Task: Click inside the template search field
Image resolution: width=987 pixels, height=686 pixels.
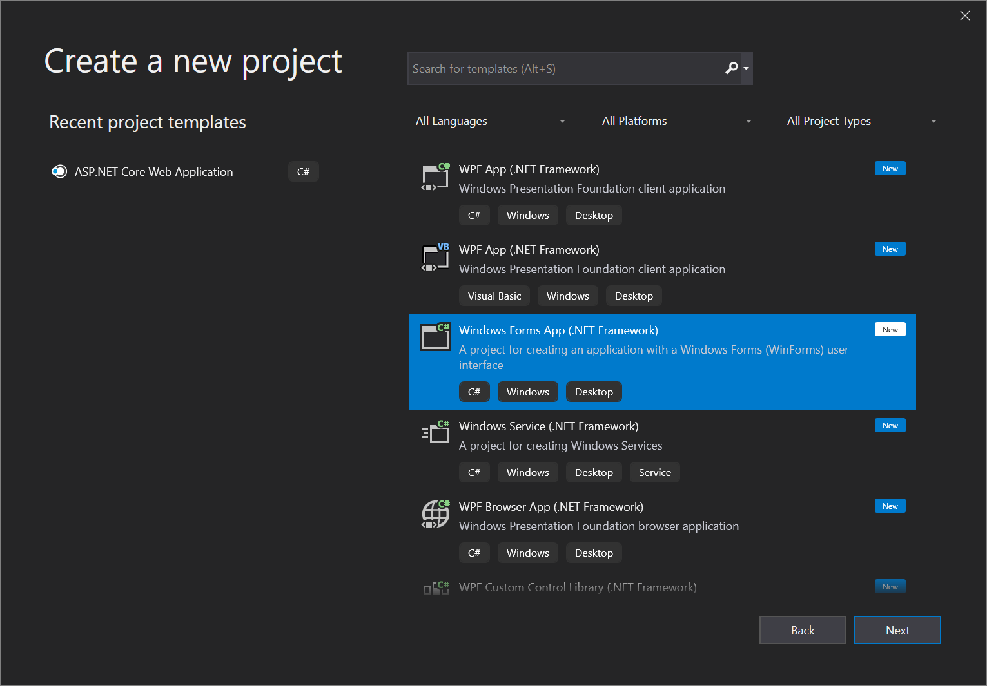Action: click(x=567, y=68)
